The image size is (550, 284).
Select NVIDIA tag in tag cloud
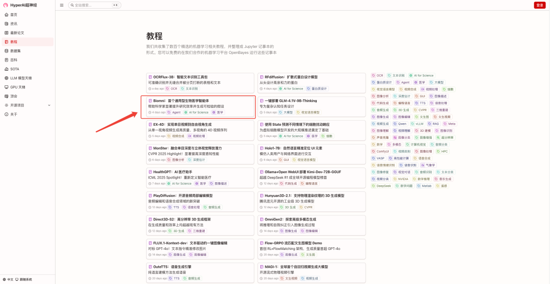401,179
